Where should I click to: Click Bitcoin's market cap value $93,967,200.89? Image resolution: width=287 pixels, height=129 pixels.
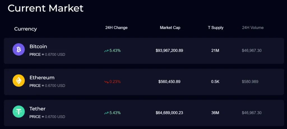(x=169, y=51)
